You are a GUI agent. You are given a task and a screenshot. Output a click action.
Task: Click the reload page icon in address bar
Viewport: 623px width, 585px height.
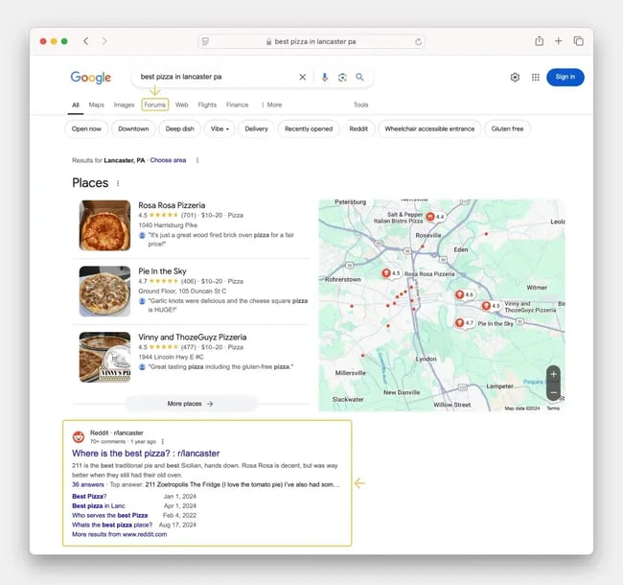pos(418,42)
